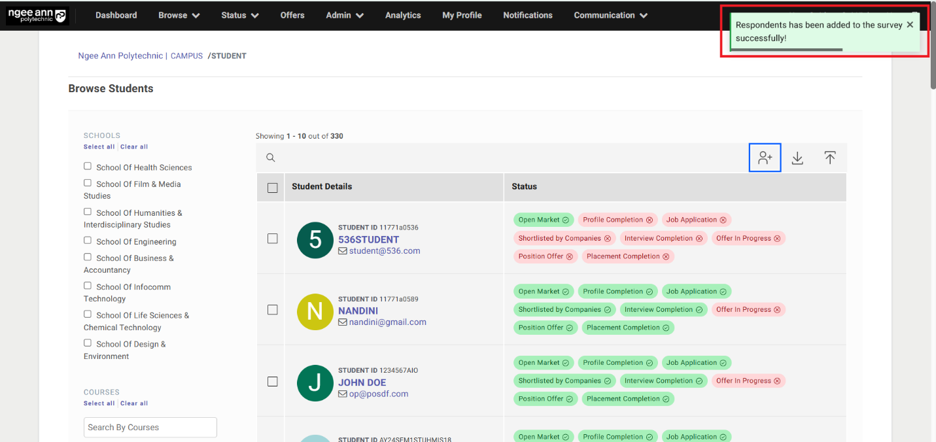
Task: Open the Notifications page
Action: pyautogui.click(x=527, y=15)
